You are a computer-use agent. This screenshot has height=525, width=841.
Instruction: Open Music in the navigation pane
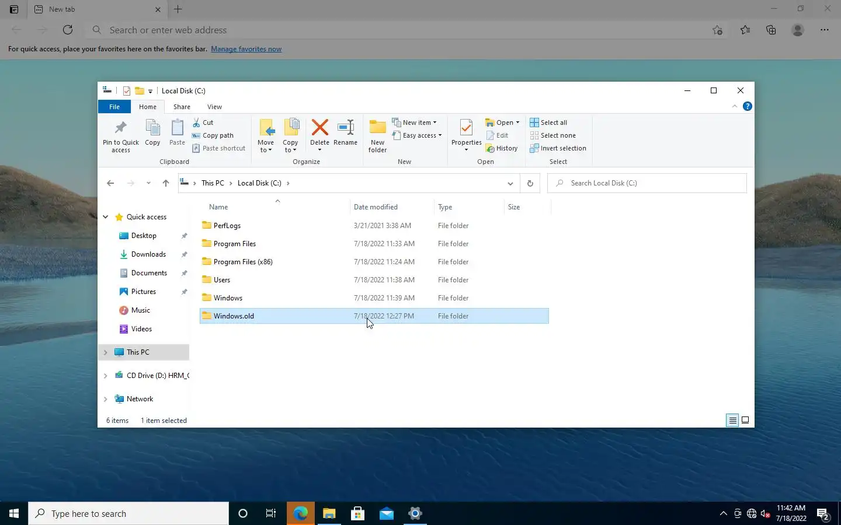coord(140,310)
